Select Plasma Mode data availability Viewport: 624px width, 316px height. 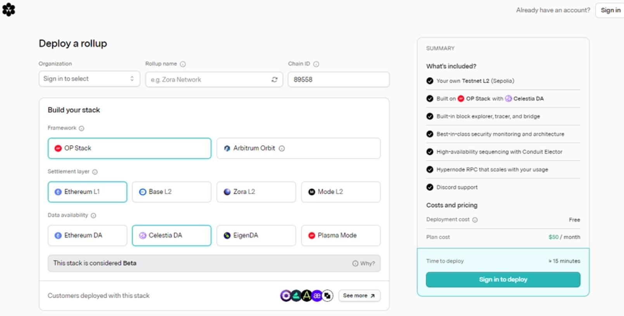341,235
